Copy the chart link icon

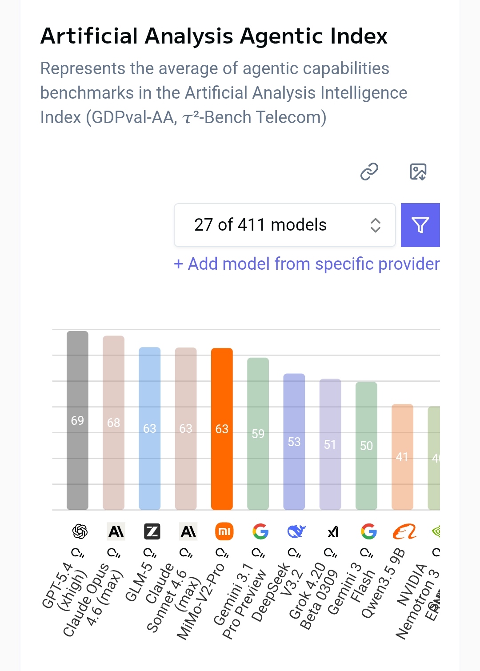[x=369, y=172]
